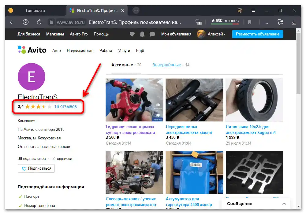Open the hydraulic brake caliper photo
The image size is (306, 214).
134,100
